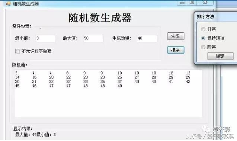Click number 46 in the last row
Viewport: 237px width, 141px height.
click(x=34, y=86)
